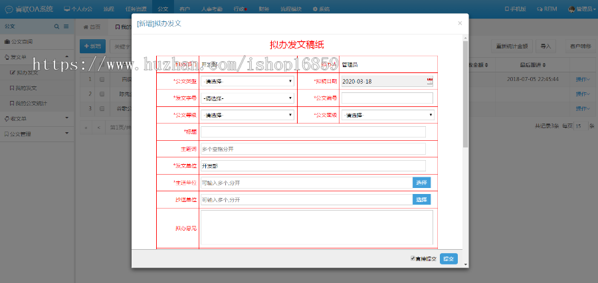This screenshot has height=283, width=598.
Task: Click 选择 button next to 抄送单位
Action: point(421,199)
